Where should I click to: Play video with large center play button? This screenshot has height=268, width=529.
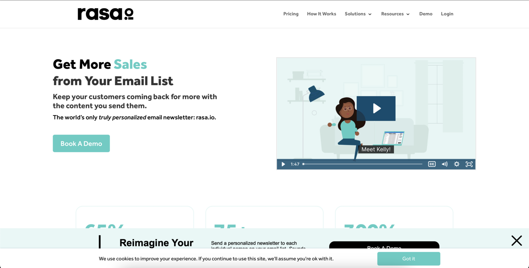[376, 109]
